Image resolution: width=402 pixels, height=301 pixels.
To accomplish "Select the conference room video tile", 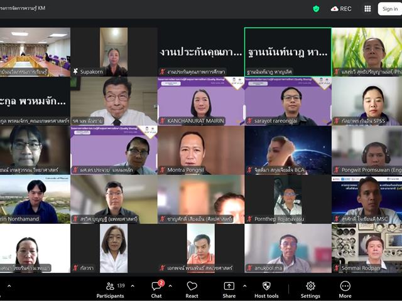I will (35, 52).
